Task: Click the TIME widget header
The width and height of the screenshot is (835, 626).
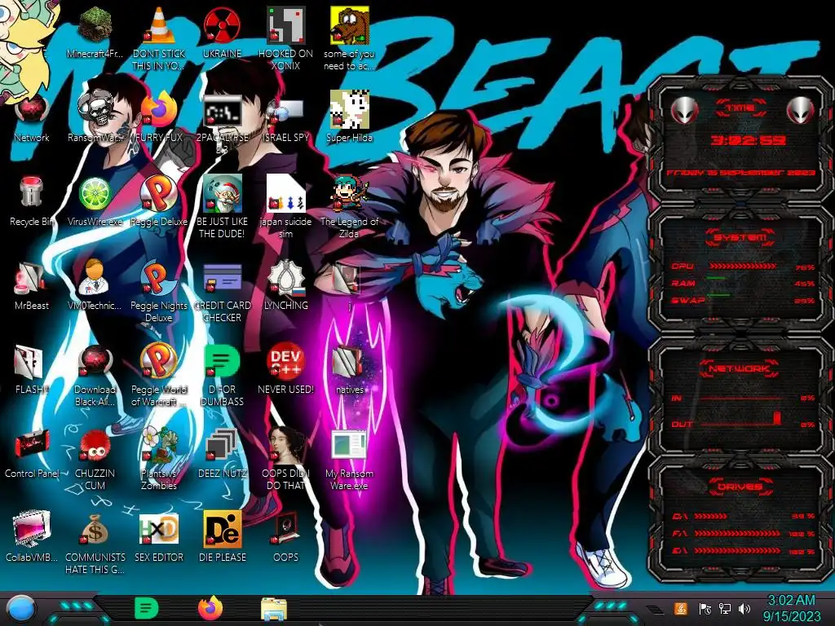Action: [x=740, y=108]
